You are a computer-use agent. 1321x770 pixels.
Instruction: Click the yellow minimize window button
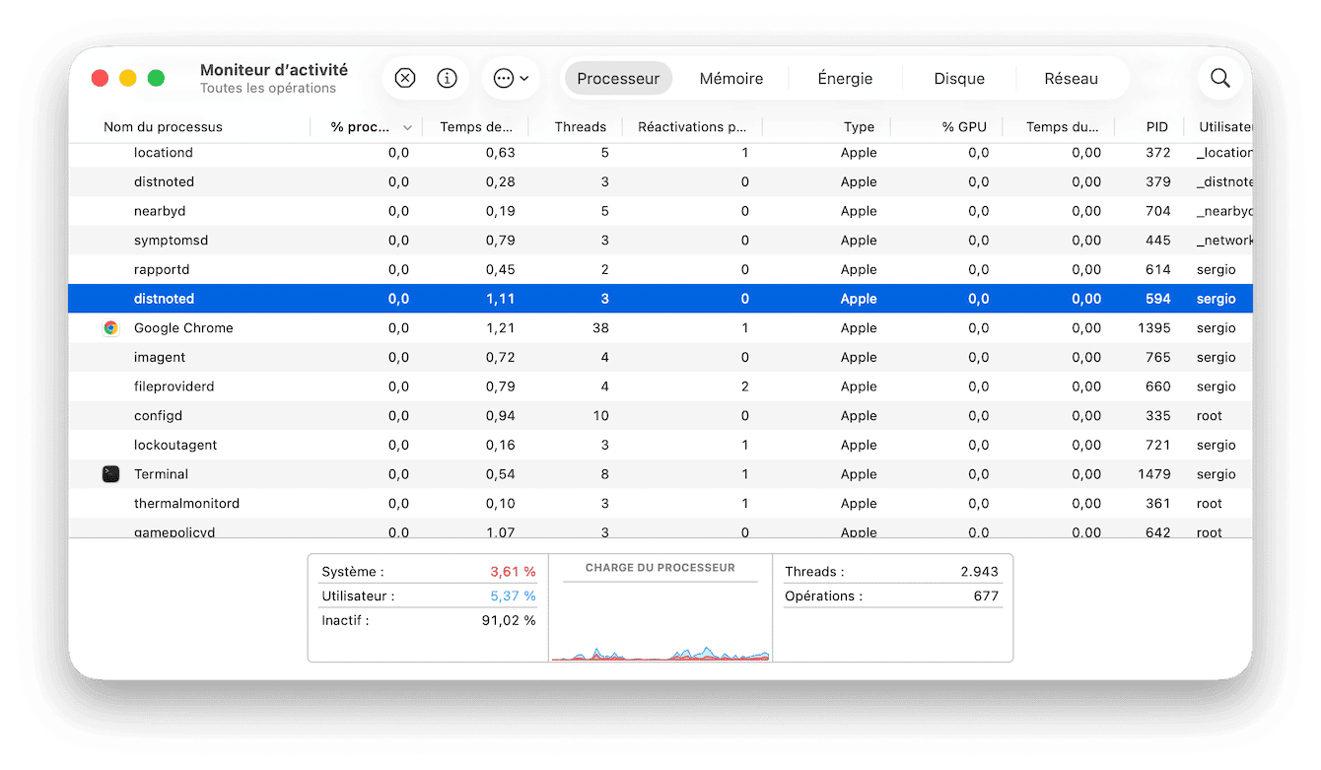(127, 79)
